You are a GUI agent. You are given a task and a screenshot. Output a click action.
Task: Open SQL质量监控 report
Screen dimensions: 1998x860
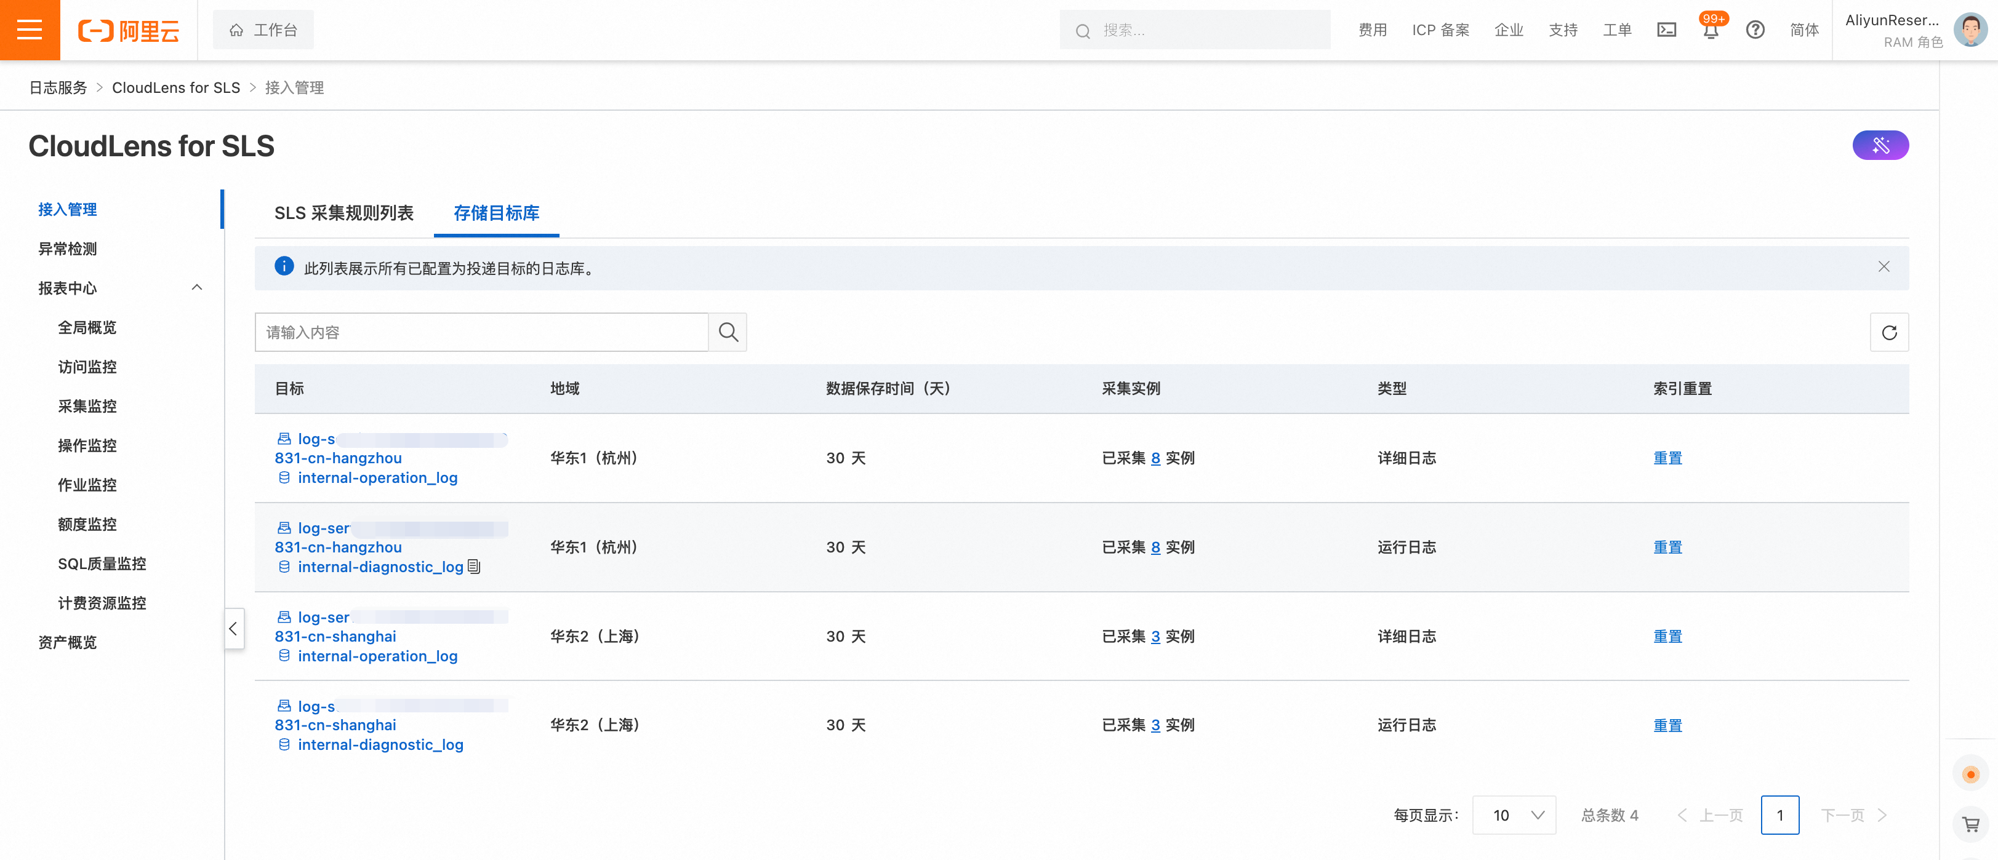[102, 563]
